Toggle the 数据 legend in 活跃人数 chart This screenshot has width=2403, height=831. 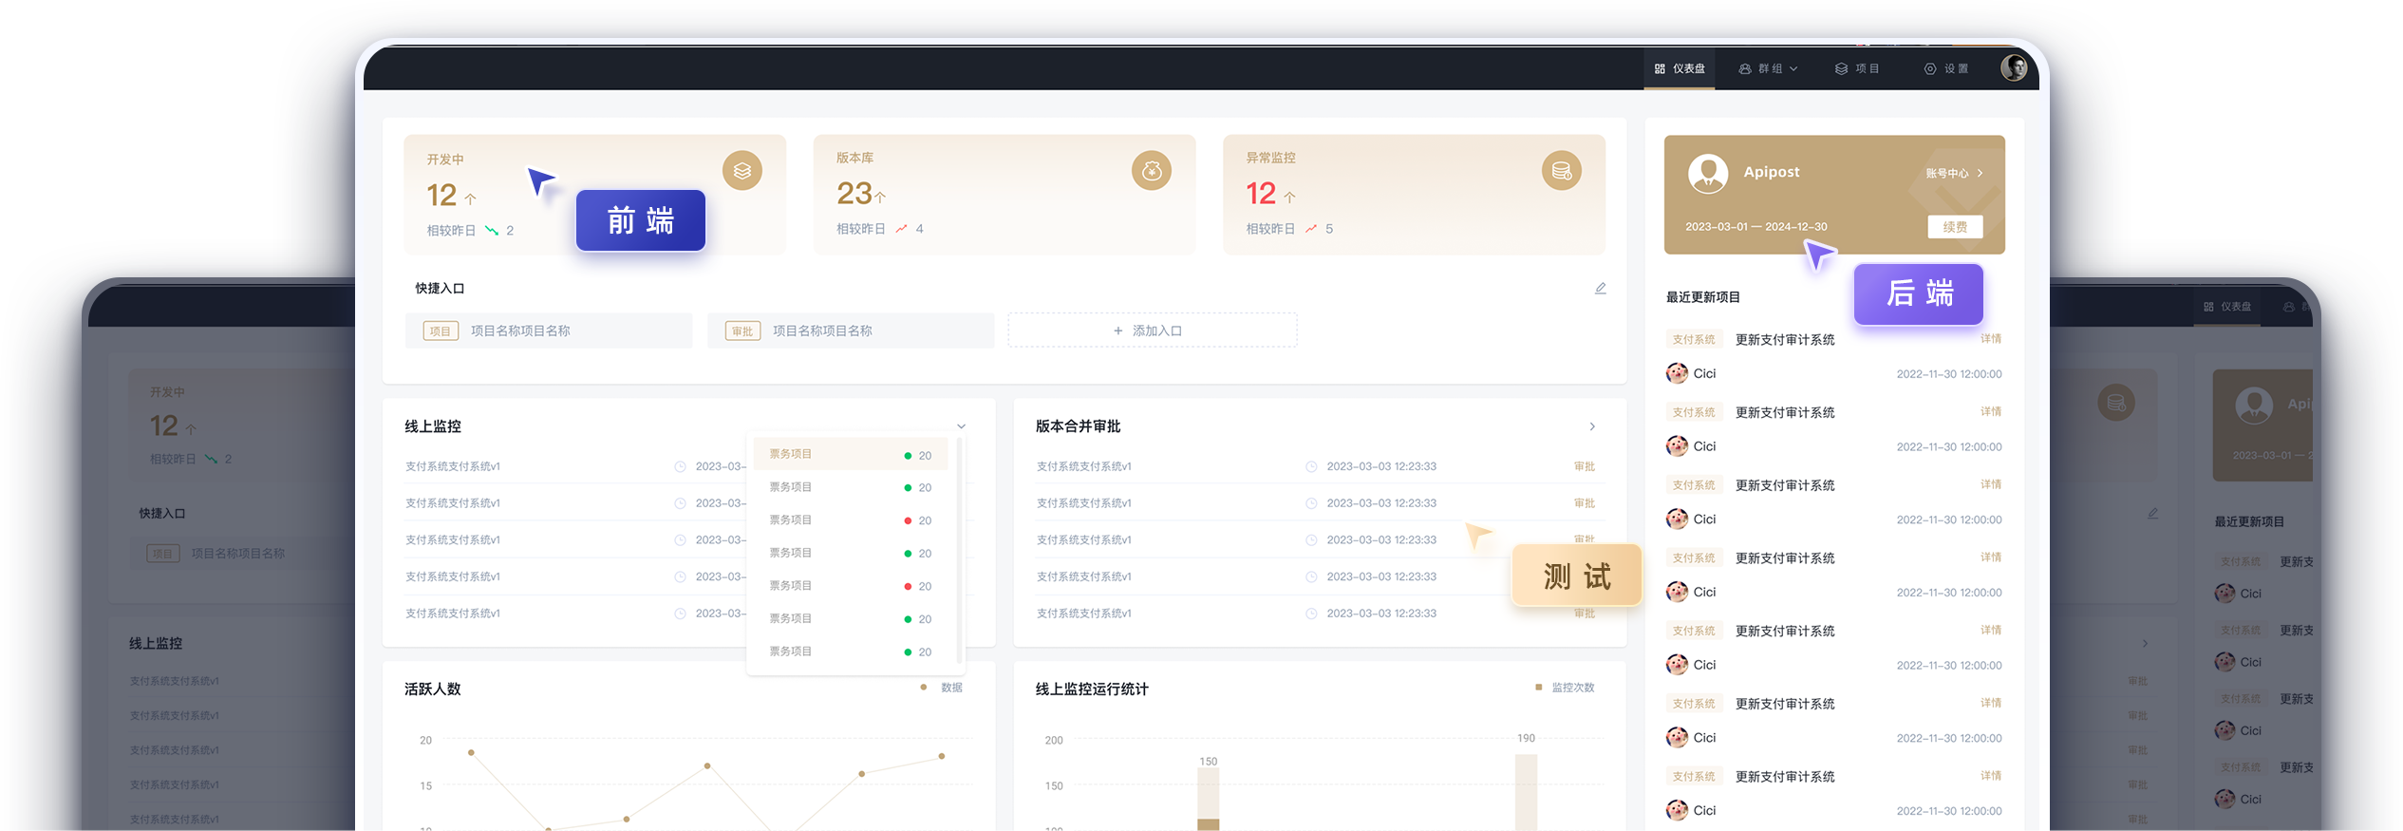point(942,688)
